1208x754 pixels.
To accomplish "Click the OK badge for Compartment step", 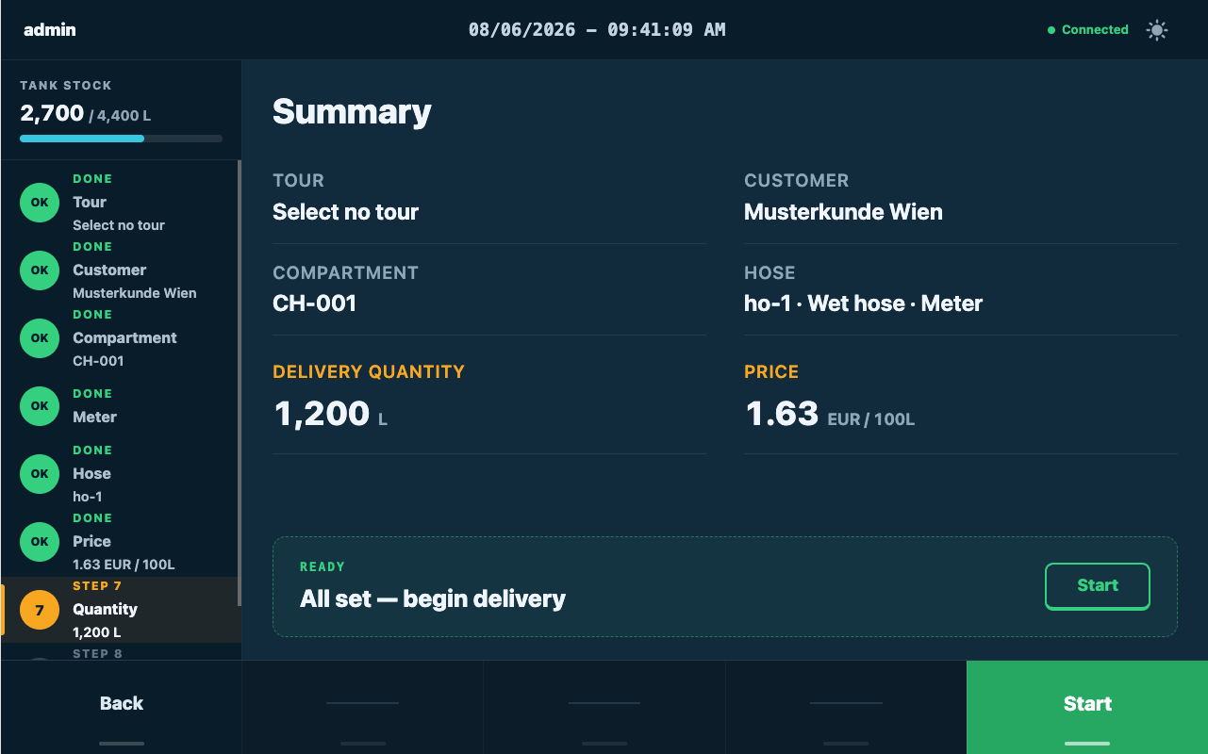I will click(x=40, y=338).
